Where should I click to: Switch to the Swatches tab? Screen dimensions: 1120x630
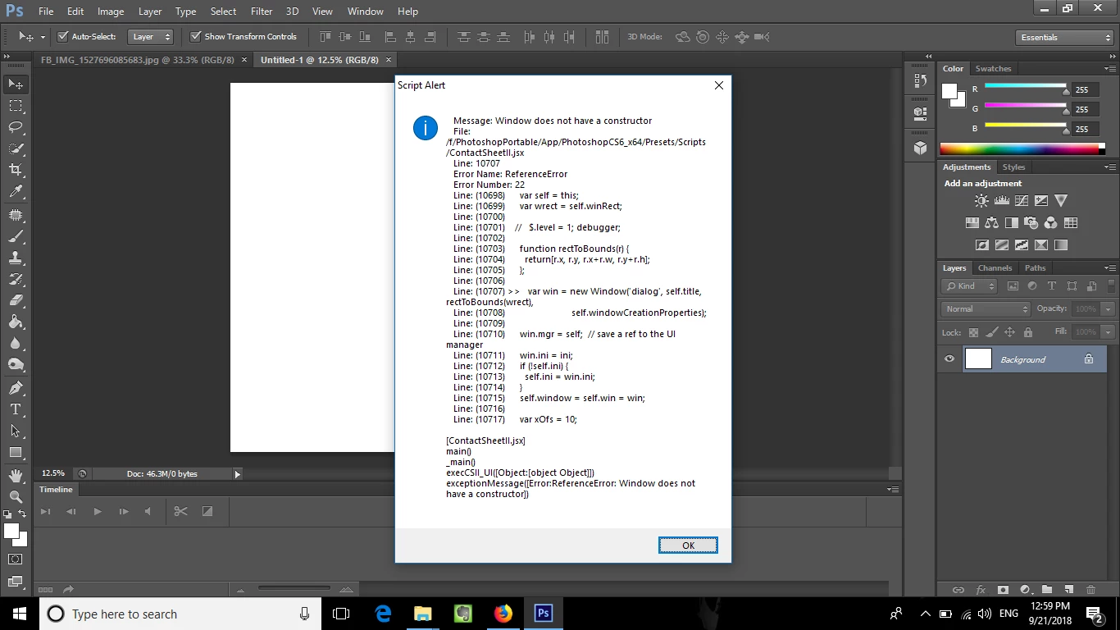pos(993,69)
